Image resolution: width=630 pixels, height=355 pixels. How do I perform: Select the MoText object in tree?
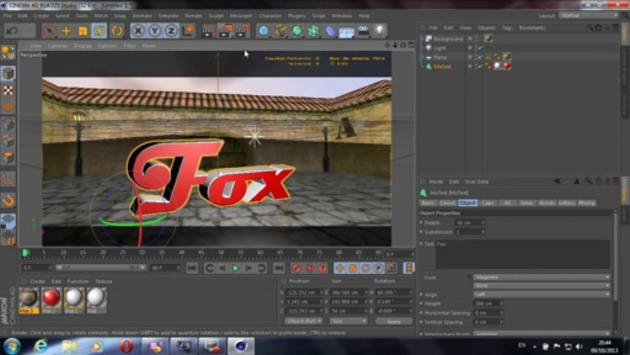[442, 67]
